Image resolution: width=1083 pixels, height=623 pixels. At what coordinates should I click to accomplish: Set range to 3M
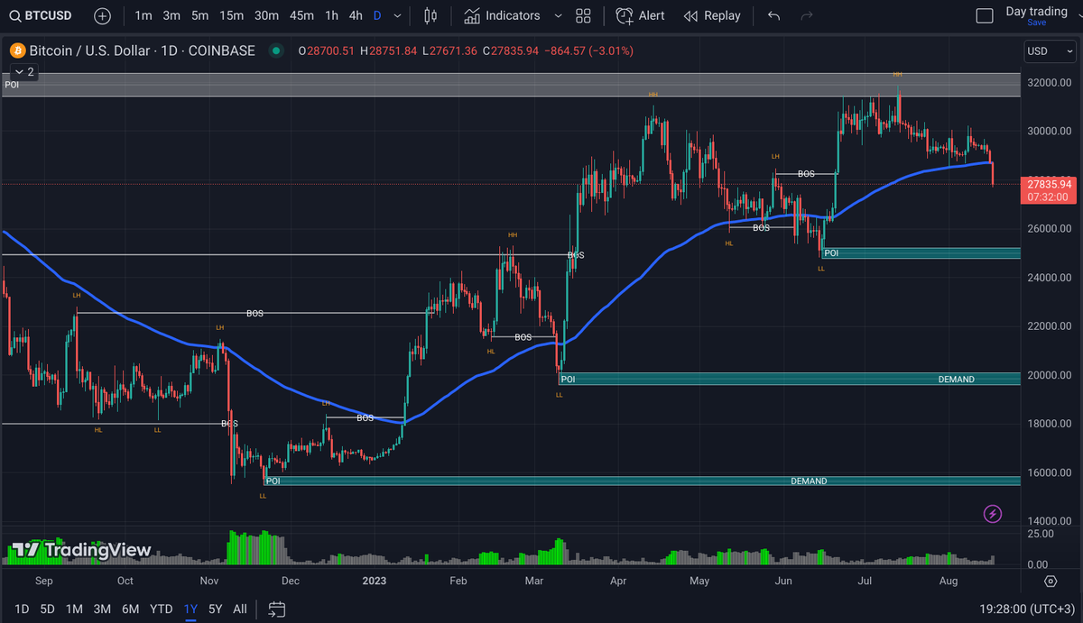[102, 609]
